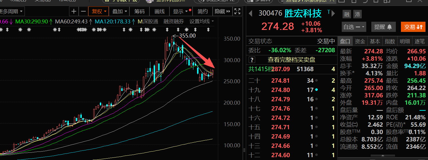Set a price alert with 提醒 bell

click(x=383, y=27)
